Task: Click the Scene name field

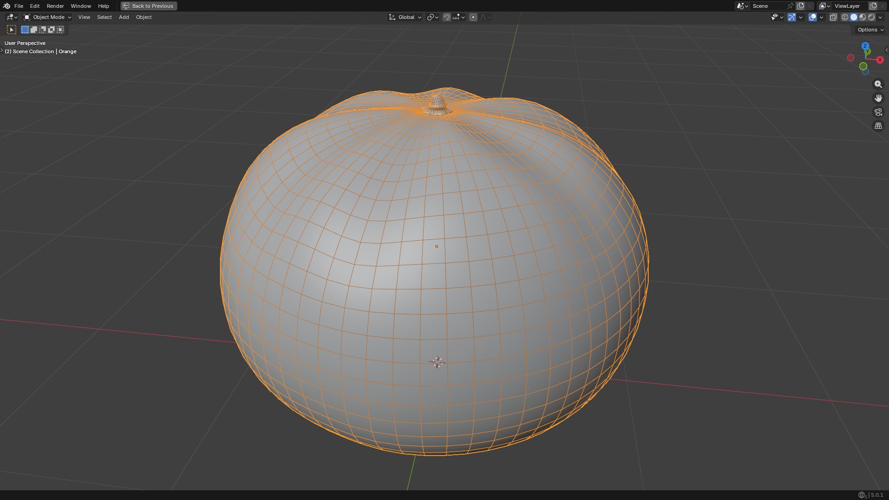Action: tap(769, 6)
